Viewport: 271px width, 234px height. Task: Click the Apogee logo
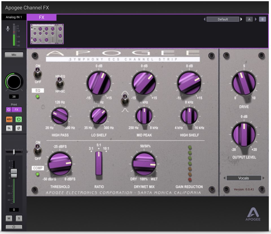(253, 214)
